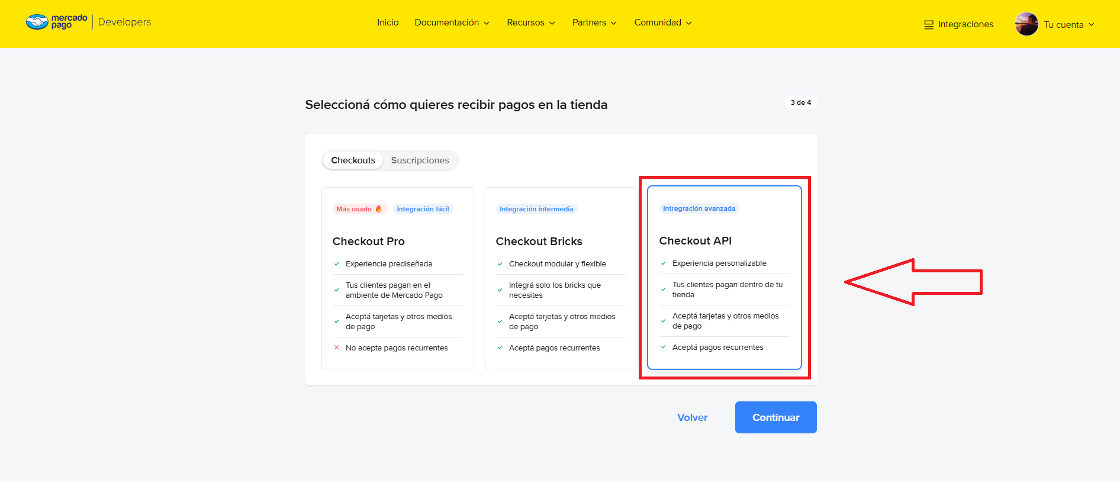Click the page heading Seleccioná cómo quieres recibir pagos
Viewport: 1120px width, 489px height.
456,105
